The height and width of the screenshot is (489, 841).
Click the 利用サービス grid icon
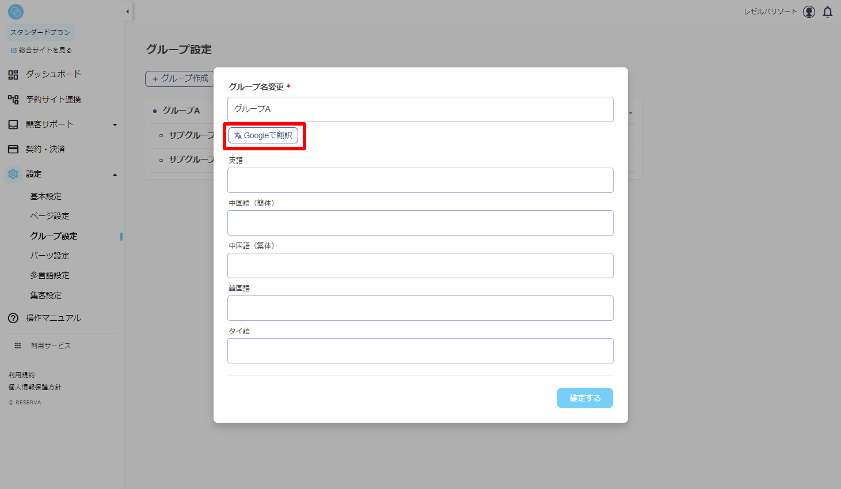pos(18,346)
